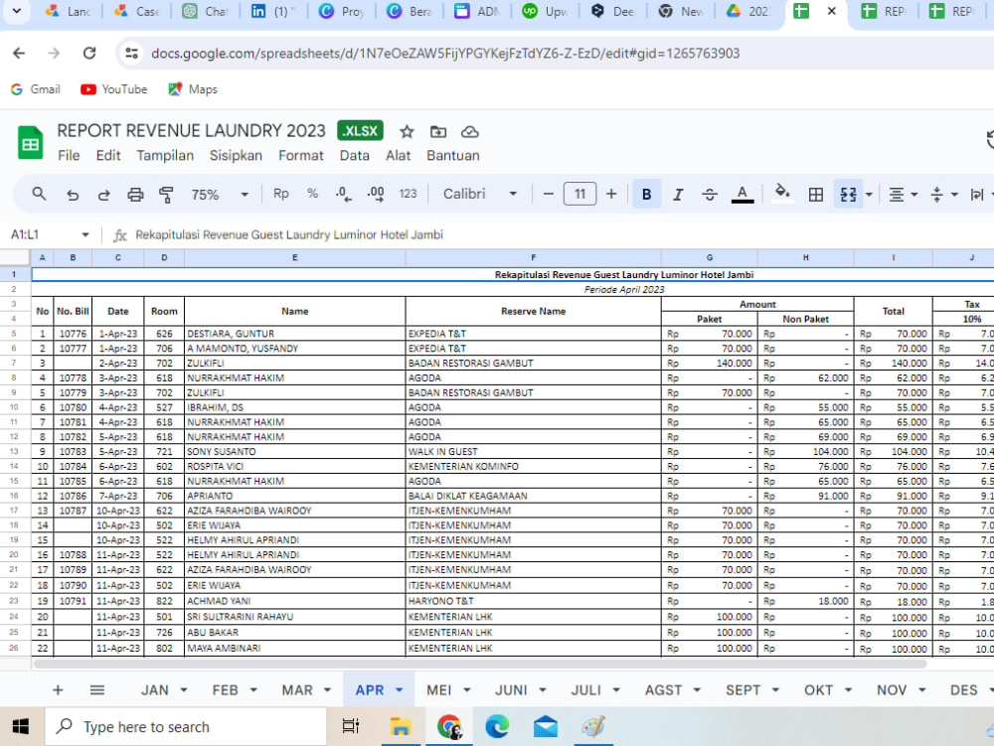Add a new sheet with plus
The height and width of the screenshot is (746, 994).
click(58, 689)
